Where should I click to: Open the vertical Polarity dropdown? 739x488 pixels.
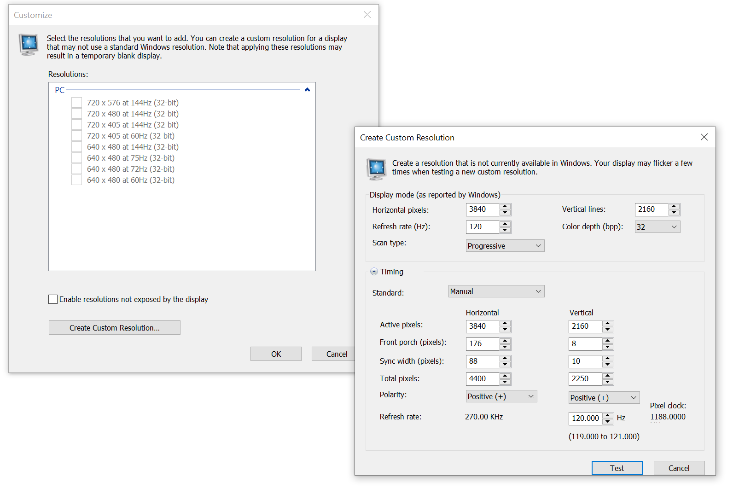point(604,398)
